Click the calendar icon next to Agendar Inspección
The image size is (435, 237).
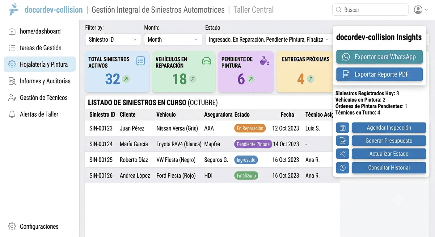[x=342, y=127]
